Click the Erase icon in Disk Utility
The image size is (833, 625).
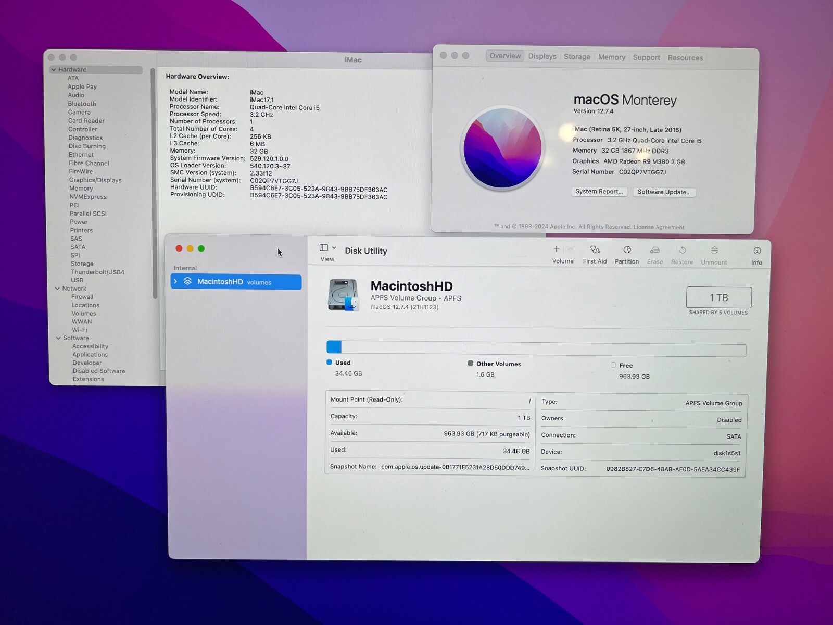[x=655, y=251]
